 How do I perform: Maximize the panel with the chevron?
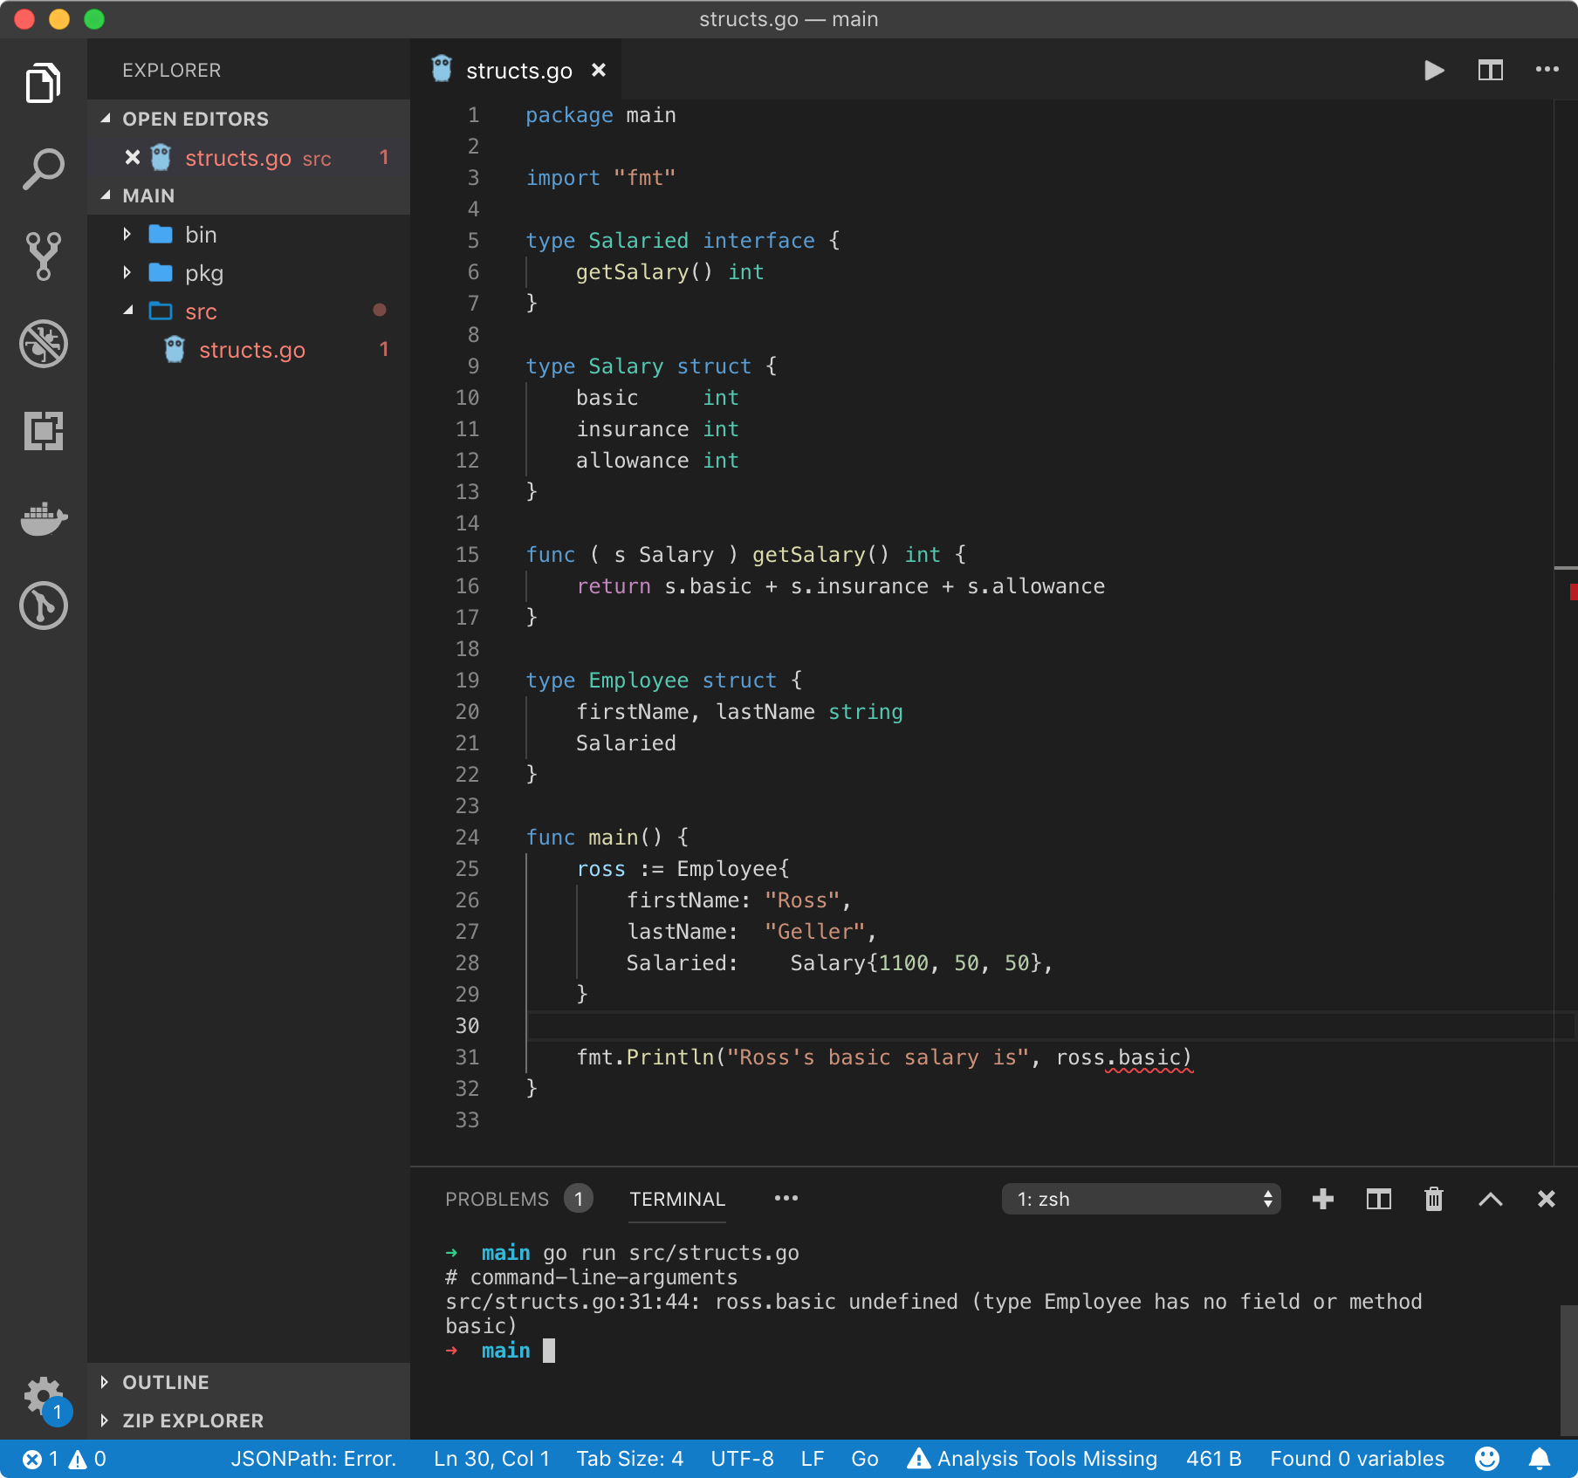1490,1199
